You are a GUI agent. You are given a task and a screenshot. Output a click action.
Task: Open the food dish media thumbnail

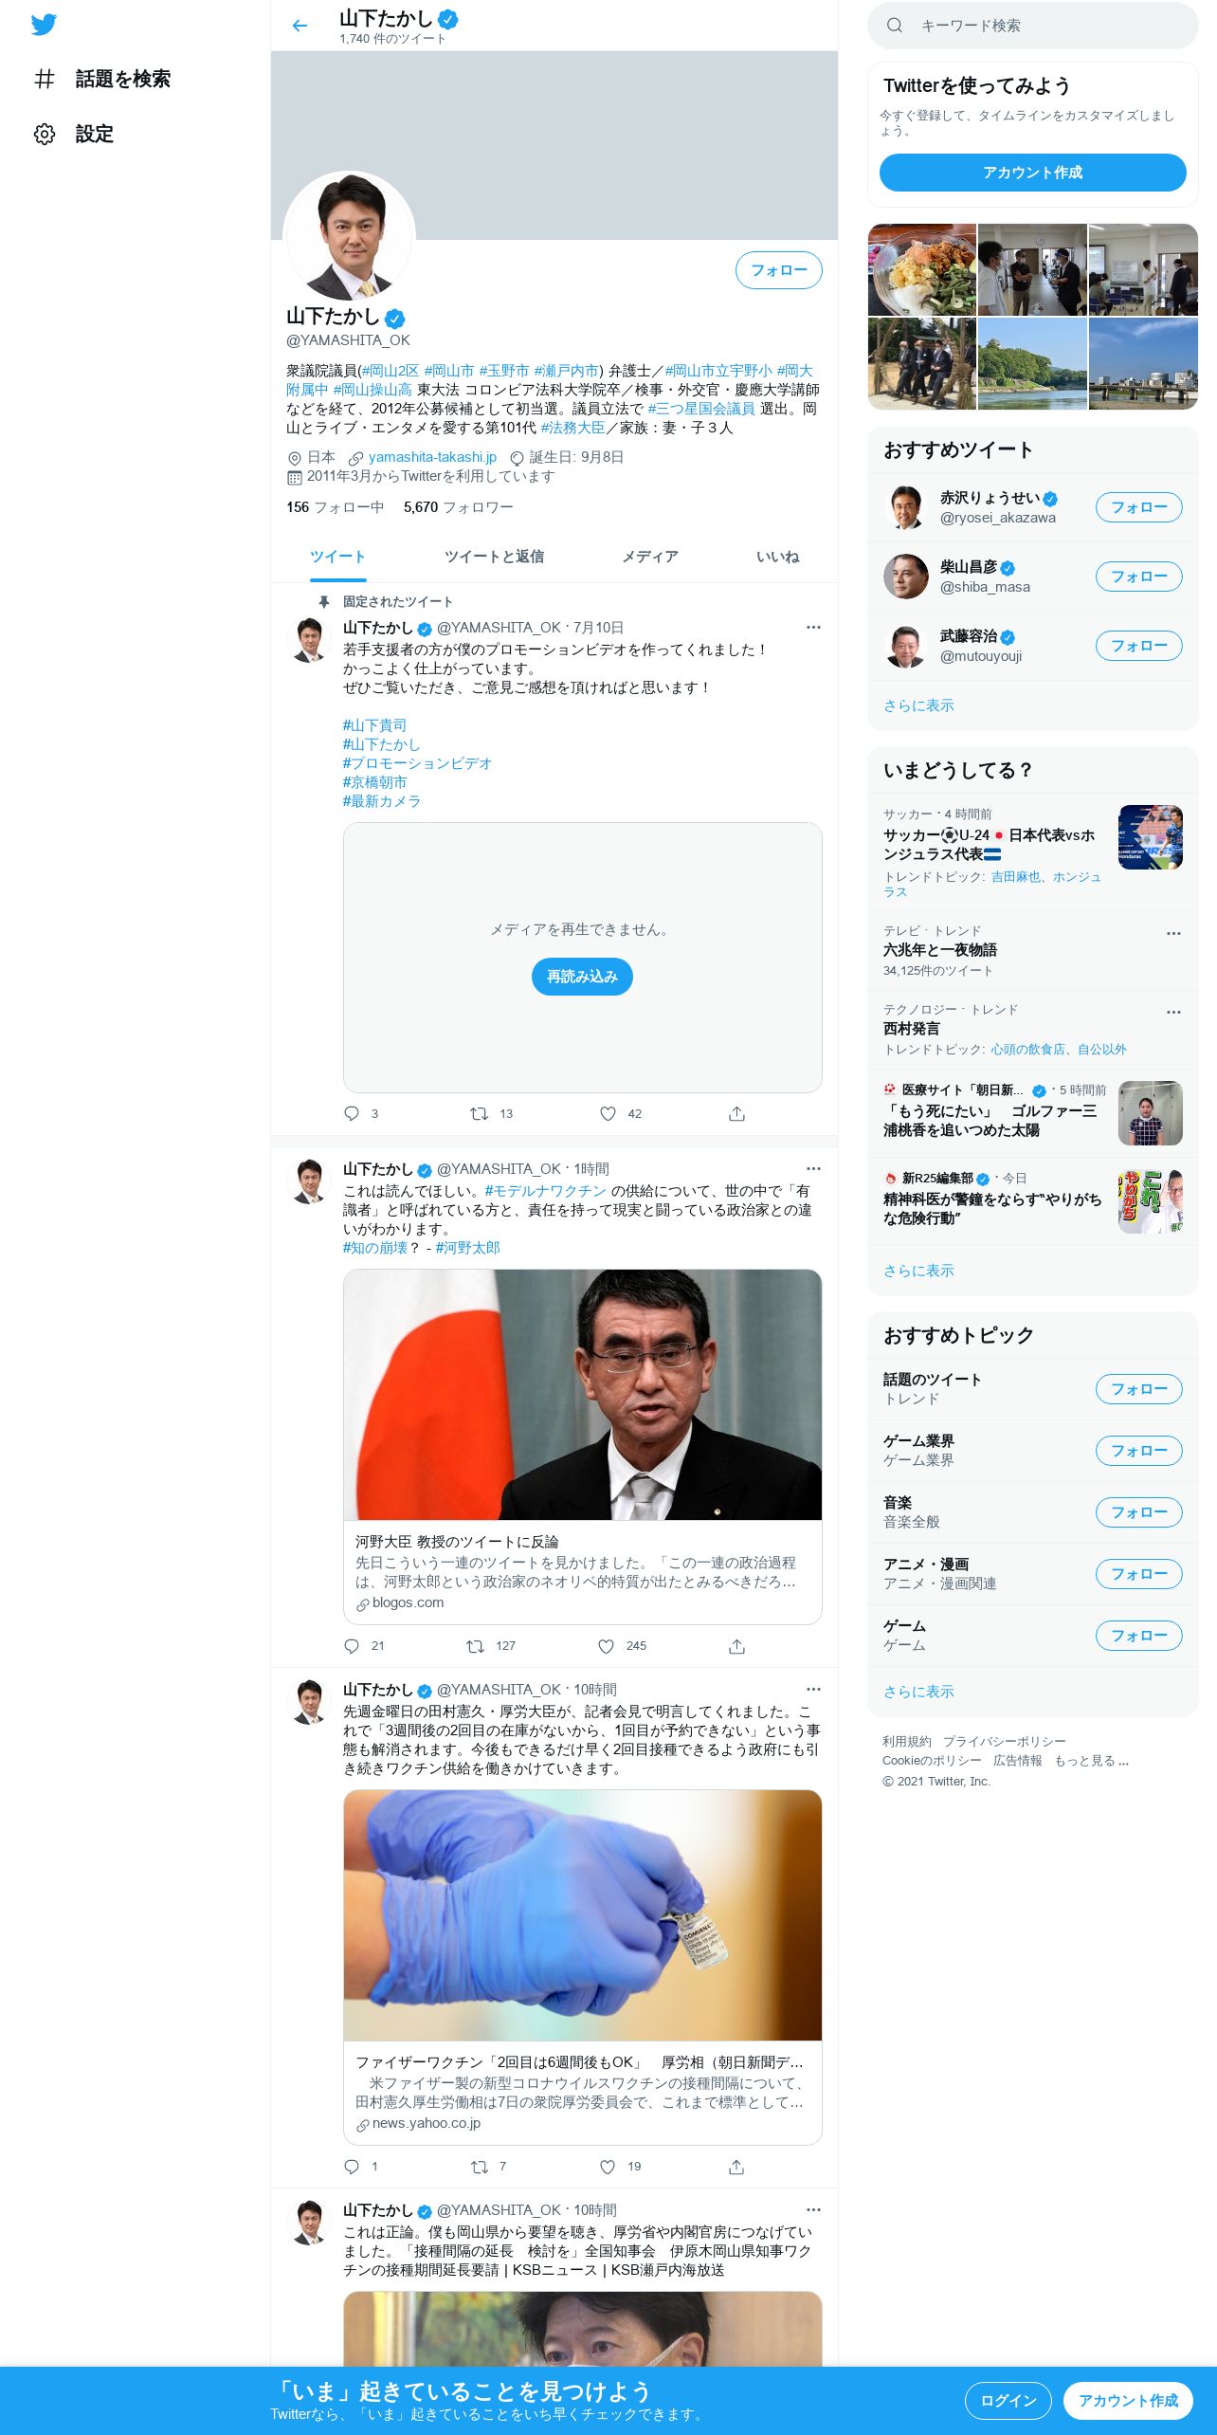pos(922,269)
